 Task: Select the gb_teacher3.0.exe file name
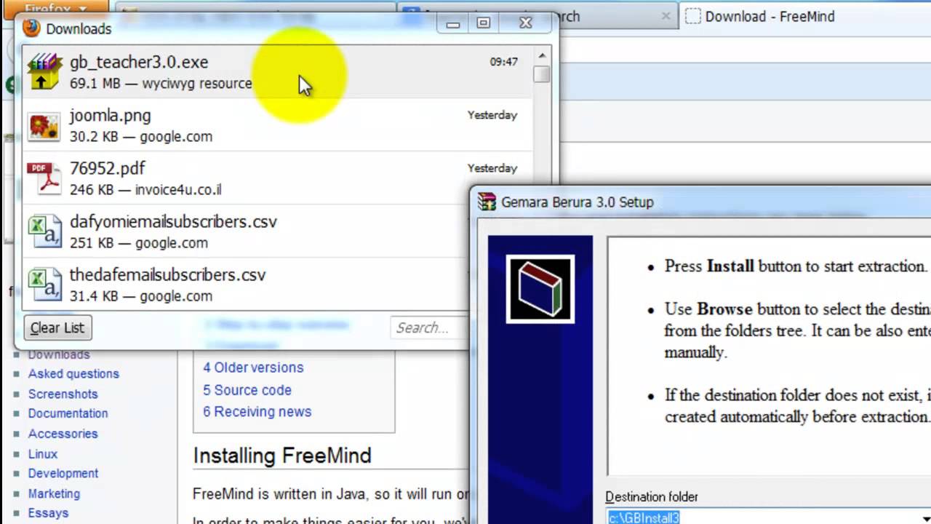[x=139, y=62]
